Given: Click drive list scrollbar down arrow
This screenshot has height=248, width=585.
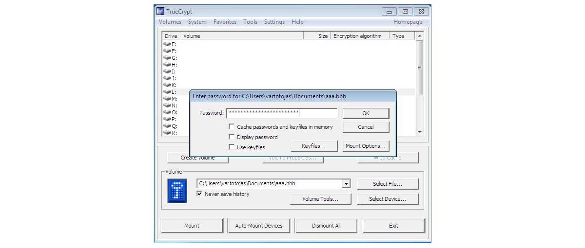Looking at the screenshot, I should 420,132.
